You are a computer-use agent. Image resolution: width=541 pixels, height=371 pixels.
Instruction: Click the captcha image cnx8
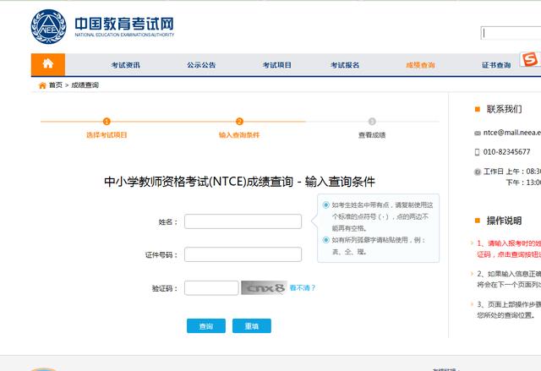(264, 288)
